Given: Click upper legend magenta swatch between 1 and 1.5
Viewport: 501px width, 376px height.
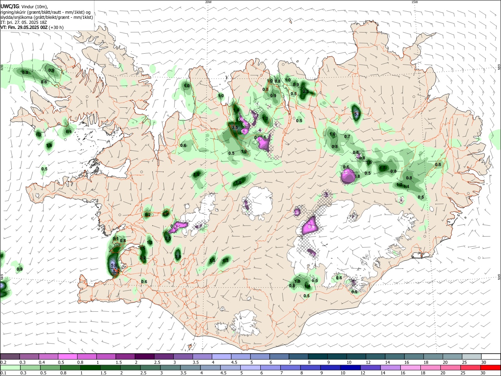Looking at the screenshot, I should 106,356.
